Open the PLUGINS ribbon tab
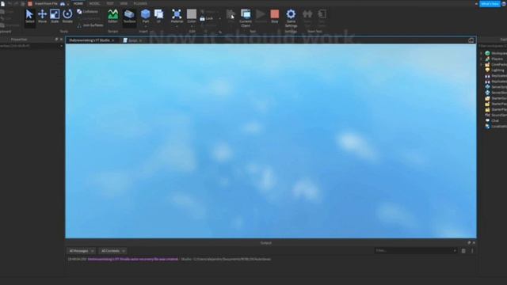507x285 pixels. (x=140, y=3)
